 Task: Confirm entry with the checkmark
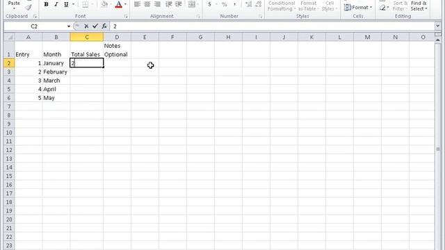[95, 26]
